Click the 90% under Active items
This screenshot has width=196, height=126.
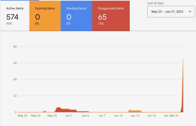coord(9,24)
